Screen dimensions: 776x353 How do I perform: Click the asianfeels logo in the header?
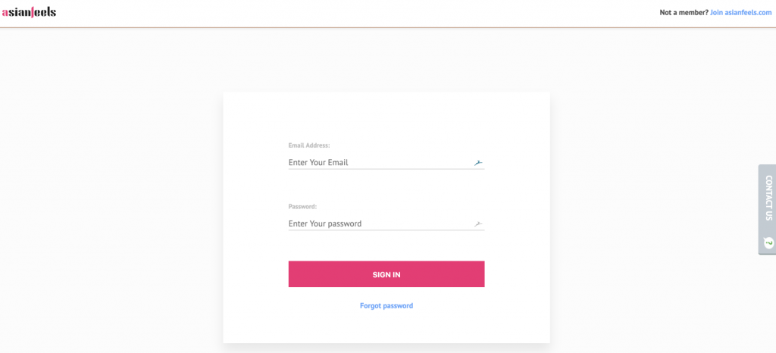[x=30, y=13]
